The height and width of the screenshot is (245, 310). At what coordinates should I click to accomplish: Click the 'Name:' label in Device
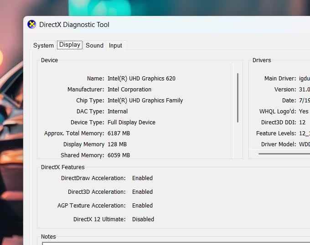pyautogui.click(x=95, y=79)
